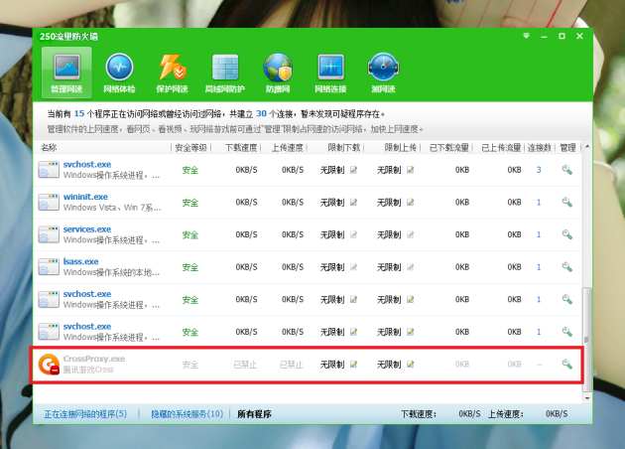This screenshot has height=449, width=625.
Task: Edit download limit for lsass.exe
Action: [353, 267]
